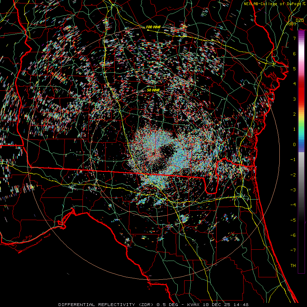Click the 6 value on the scale

[294, 54]
